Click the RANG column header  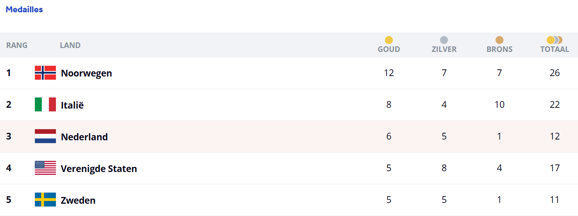pyautogui.click(x=17, y=45)
